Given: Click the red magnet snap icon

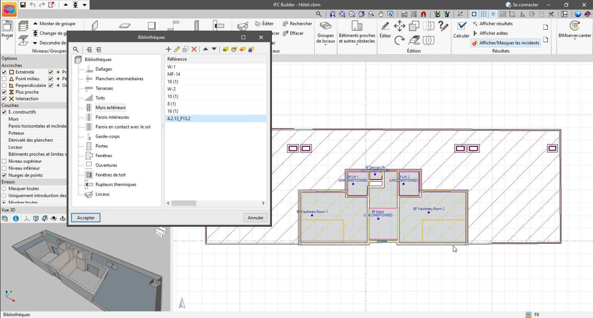Looking at the screenshot, I should (x=424, y=14).
